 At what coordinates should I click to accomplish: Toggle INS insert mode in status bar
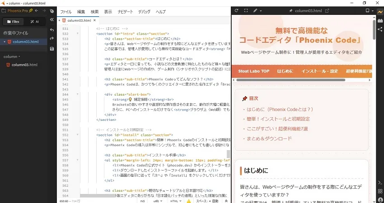coord(142,201)
